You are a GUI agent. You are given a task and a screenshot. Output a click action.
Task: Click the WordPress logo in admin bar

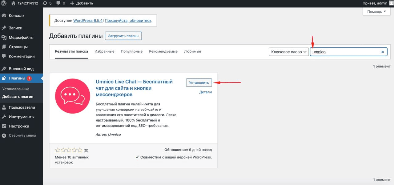click(x=4, y=3)
